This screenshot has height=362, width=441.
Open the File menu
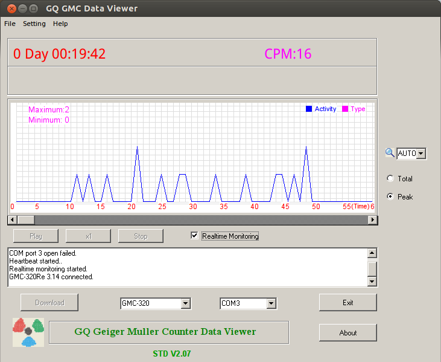pos(10,24)
